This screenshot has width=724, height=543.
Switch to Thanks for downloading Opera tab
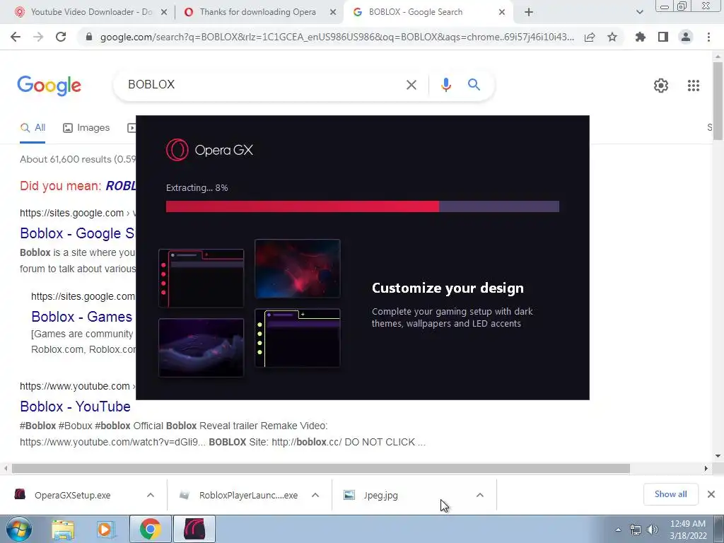257,12
